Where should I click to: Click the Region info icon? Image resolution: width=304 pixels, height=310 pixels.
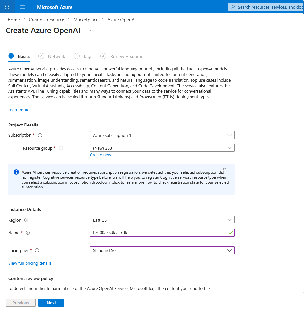click(26, 220)
